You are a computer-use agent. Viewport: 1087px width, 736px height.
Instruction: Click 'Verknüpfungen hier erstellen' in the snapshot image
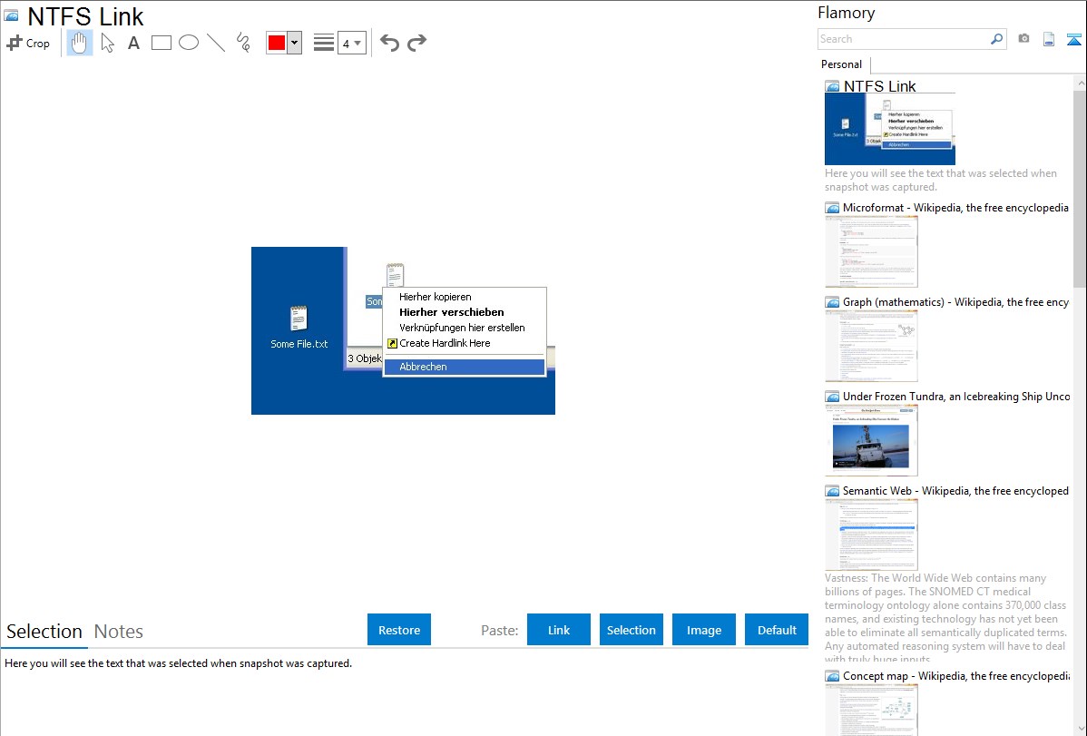point(462,328)
